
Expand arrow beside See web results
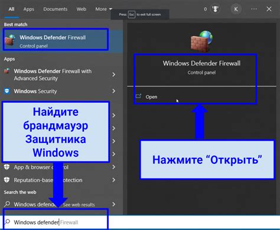click(113, 204)
